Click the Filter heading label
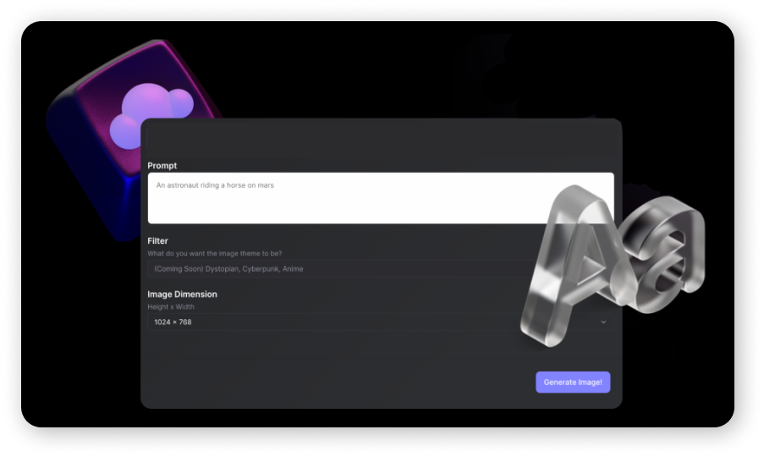764x457 pixels. click(x=158, y=240)
